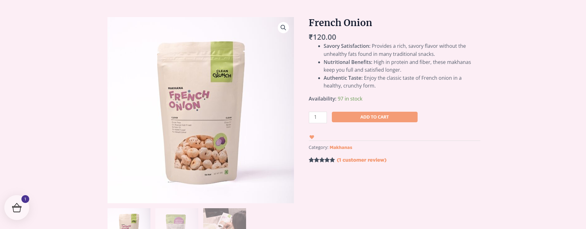
Task: Open the 1 customer review link
Action: coord(361,160)
